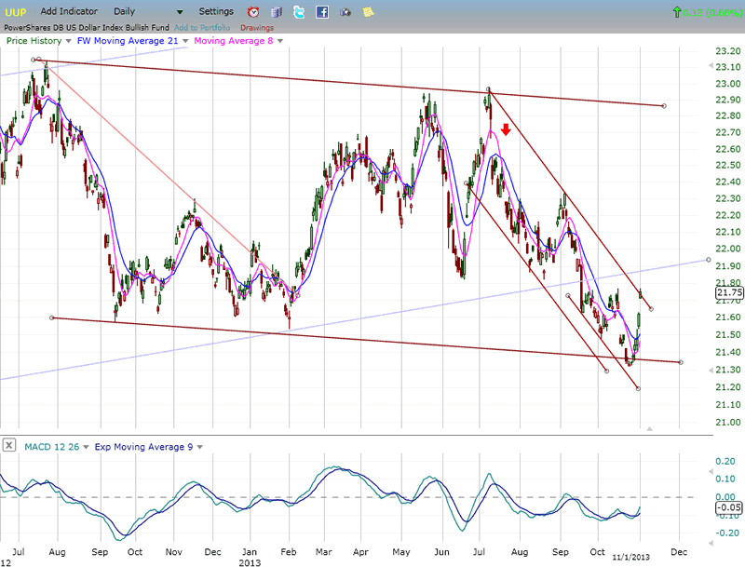Click the Drawings link
The image size is (745, 567).
[x=257, y=27]
